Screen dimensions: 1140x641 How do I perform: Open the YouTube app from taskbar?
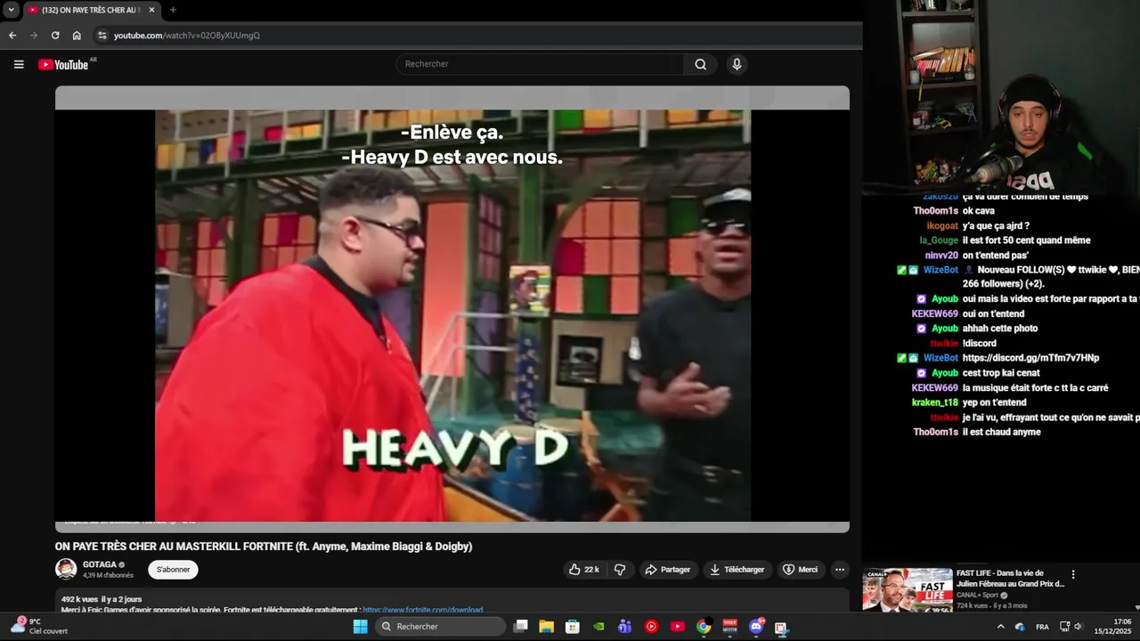click(678, 627)
